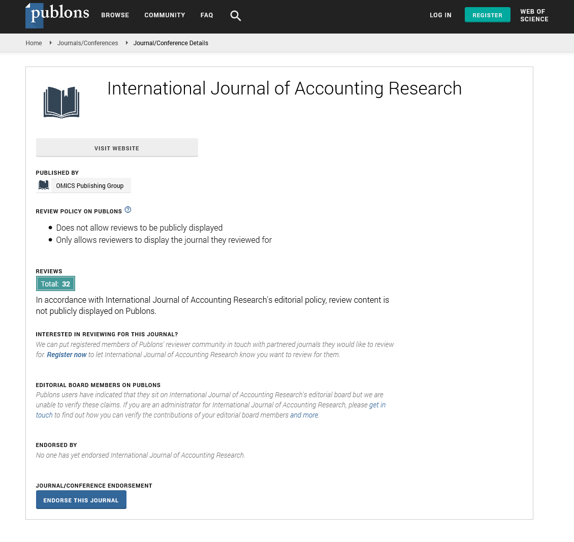Open the search magnifier icon
The width and height of the screenshot is (574, 542).
235,15
